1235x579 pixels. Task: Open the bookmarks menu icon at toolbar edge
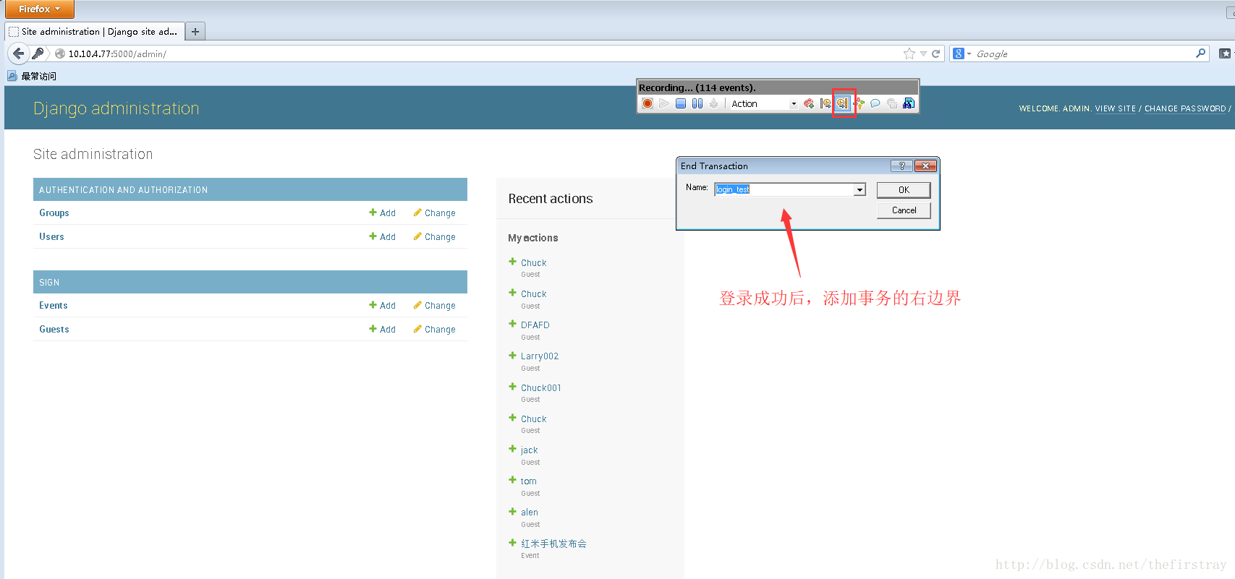pos(1225,53)
